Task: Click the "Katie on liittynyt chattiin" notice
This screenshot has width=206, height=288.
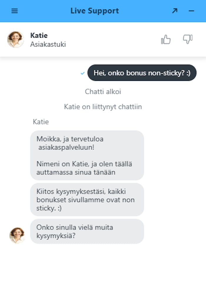Action: (x=103, y=107)
